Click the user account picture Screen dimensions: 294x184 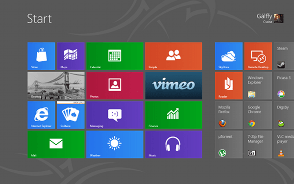coord(279,19)
